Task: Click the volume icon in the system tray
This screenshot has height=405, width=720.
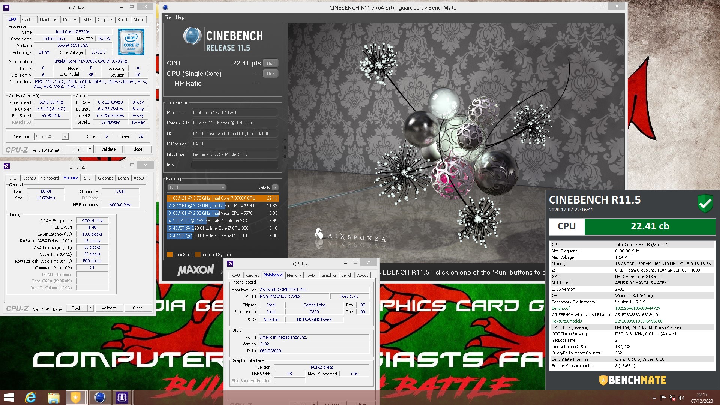Action: [x=681, y=397]
